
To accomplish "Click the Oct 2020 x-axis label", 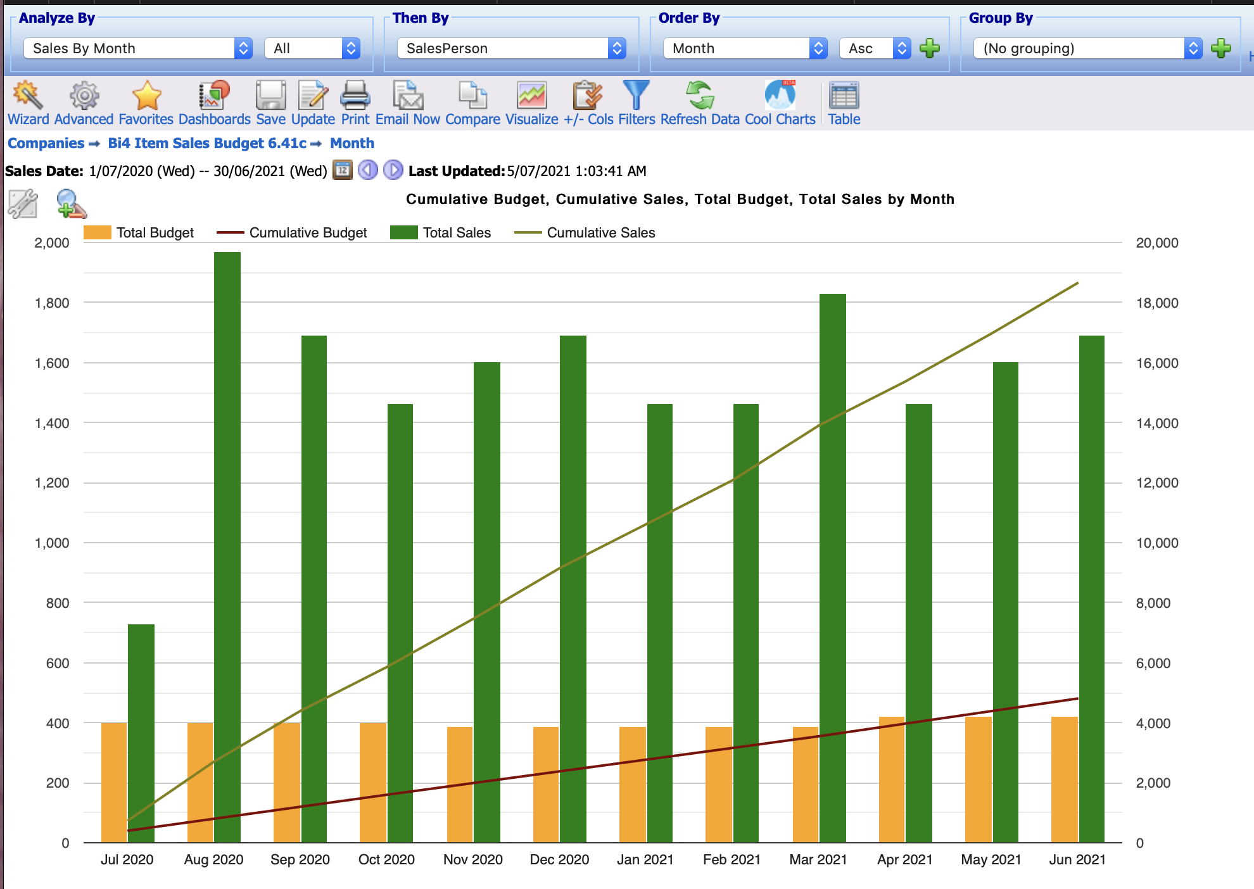I will (386, 859).
